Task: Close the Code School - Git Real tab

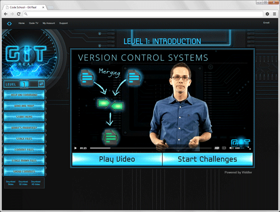Action: click(43, 7)
